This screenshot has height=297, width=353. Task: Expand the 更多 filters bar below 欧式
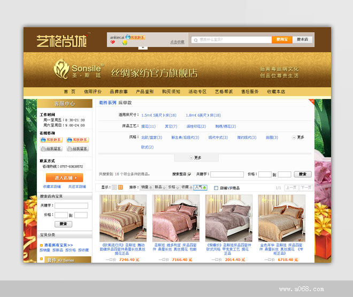click(196, 158)
